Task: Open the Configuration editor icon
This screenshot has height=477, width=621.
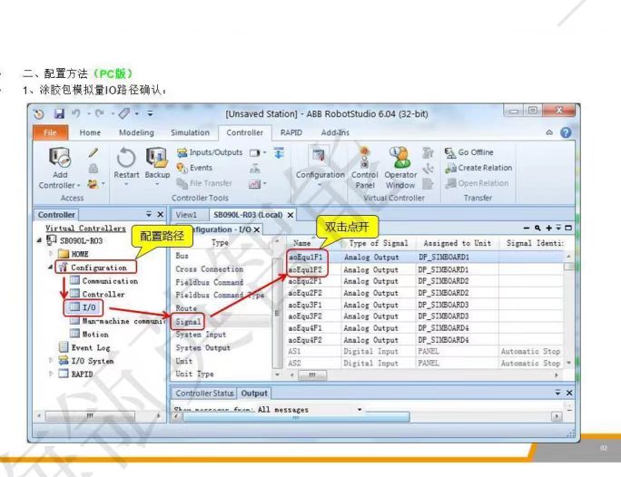Action: [x=319, y=157]
